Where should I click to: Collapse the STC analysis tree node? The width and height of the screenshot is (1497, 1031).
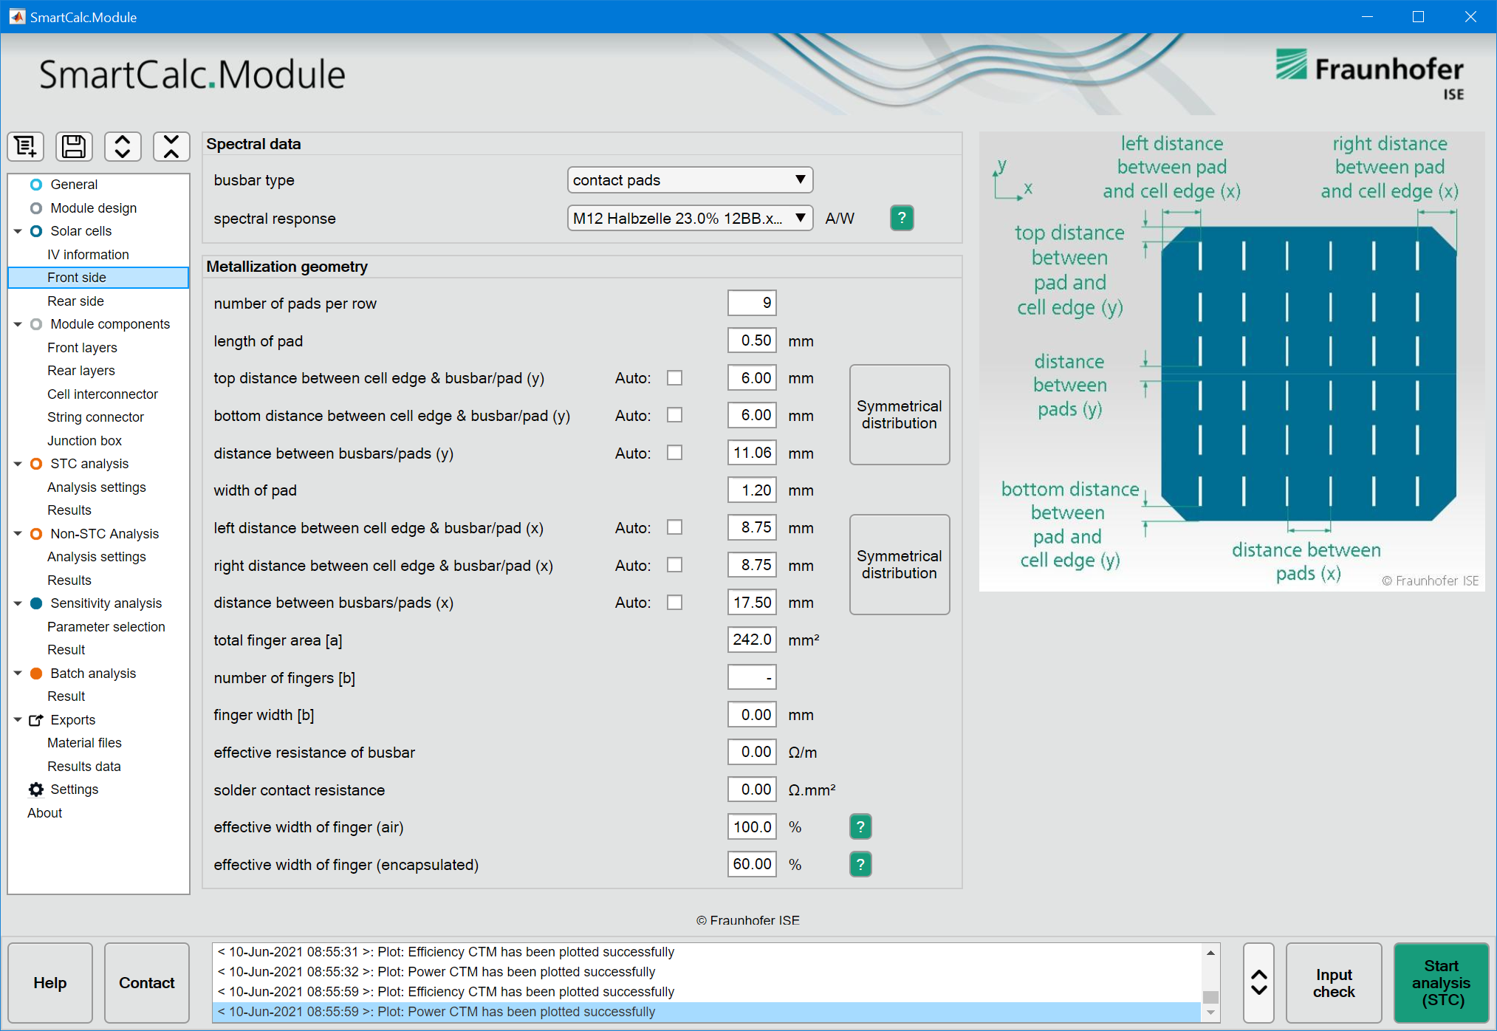(x=18, y=464)
